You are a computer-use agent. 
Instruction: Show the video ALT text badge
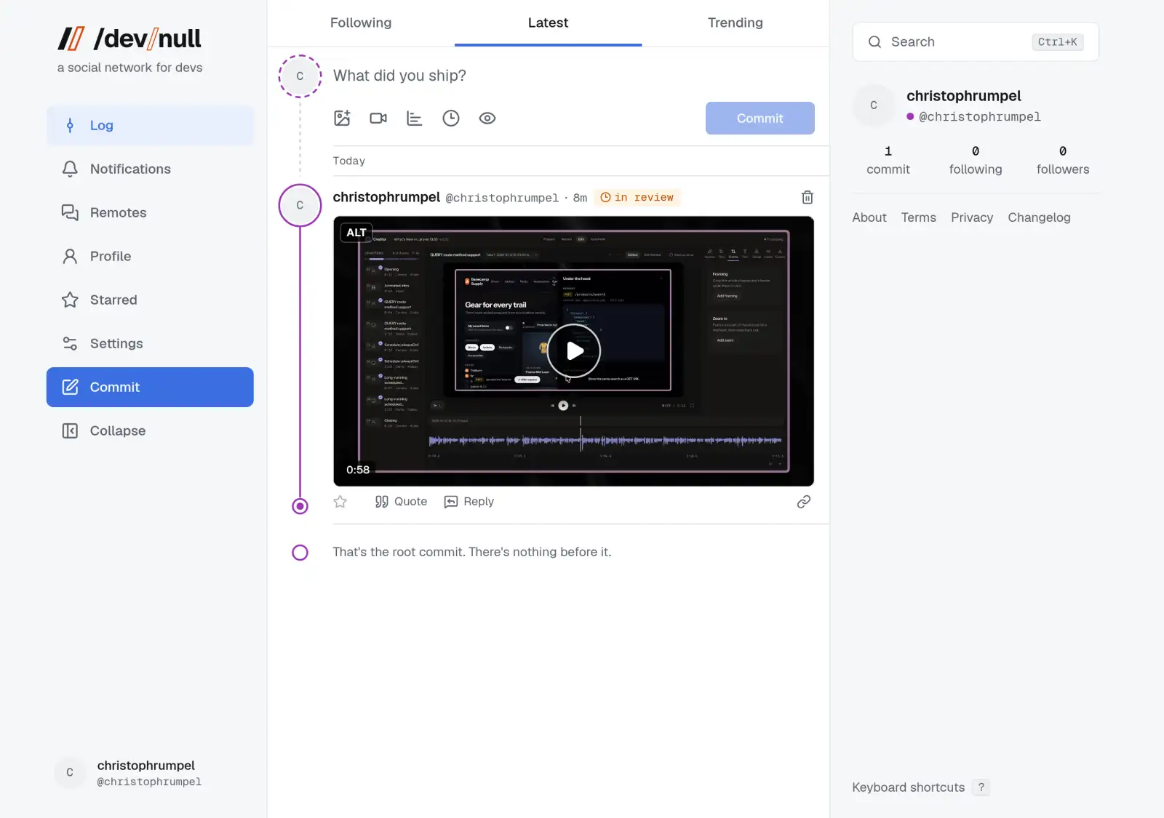tap(356, 233)
